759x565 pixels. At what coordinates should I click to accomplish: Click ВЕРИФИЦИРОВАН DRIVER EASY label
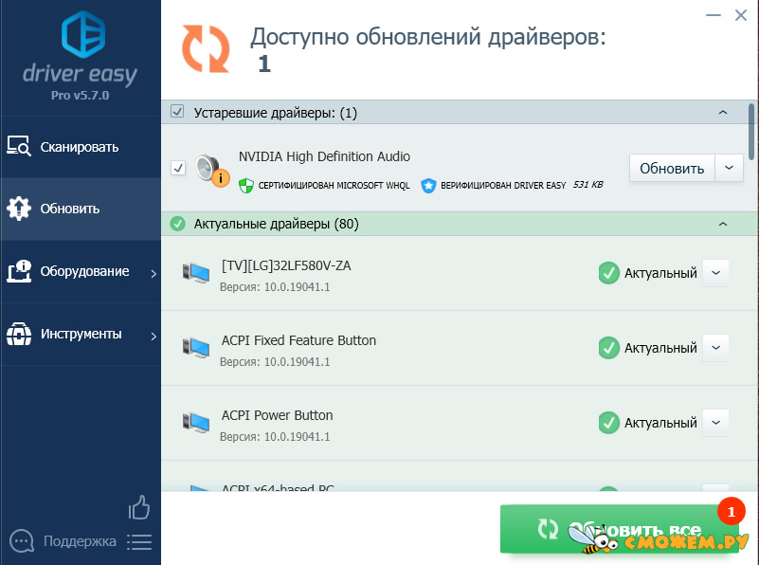pos(503,186)
